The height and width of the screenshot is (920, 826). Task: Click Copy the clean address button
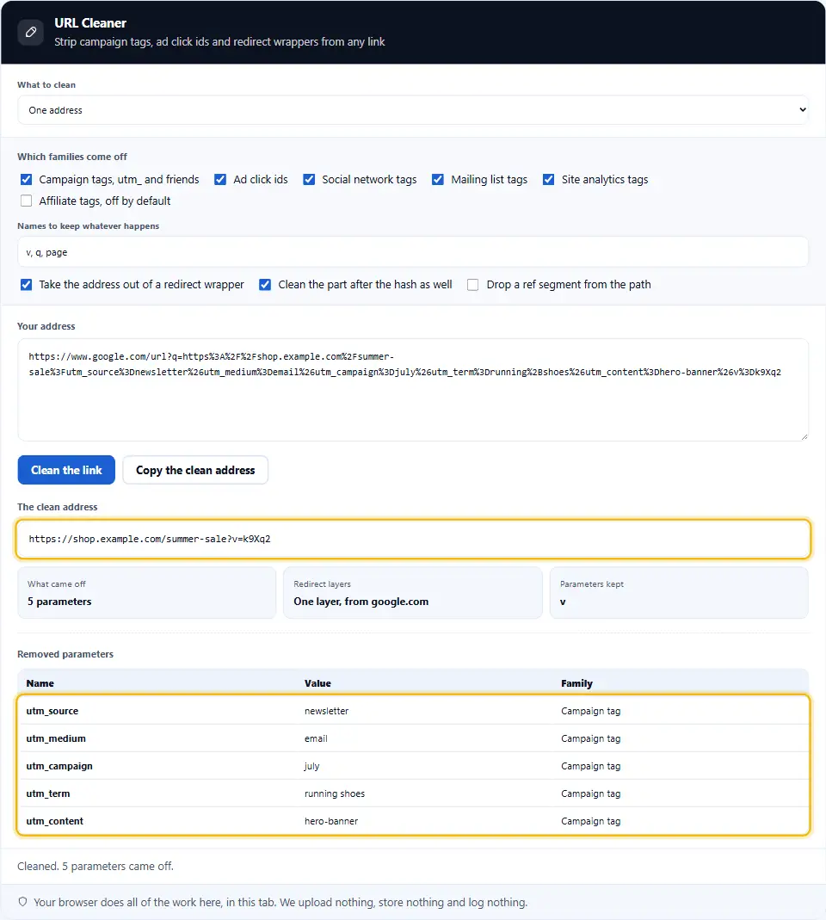tap(195, 470)
